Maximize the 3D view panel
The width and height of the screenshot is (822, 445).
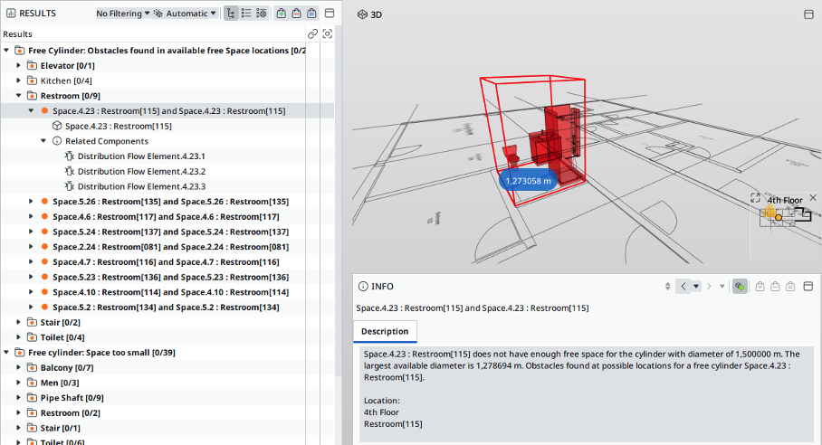pyautogui.click(x=809, y=14)
